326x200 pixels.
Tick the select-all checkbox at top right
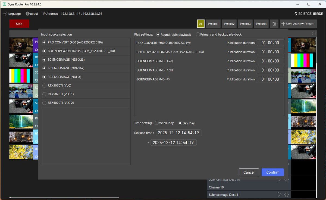[314, 34]
